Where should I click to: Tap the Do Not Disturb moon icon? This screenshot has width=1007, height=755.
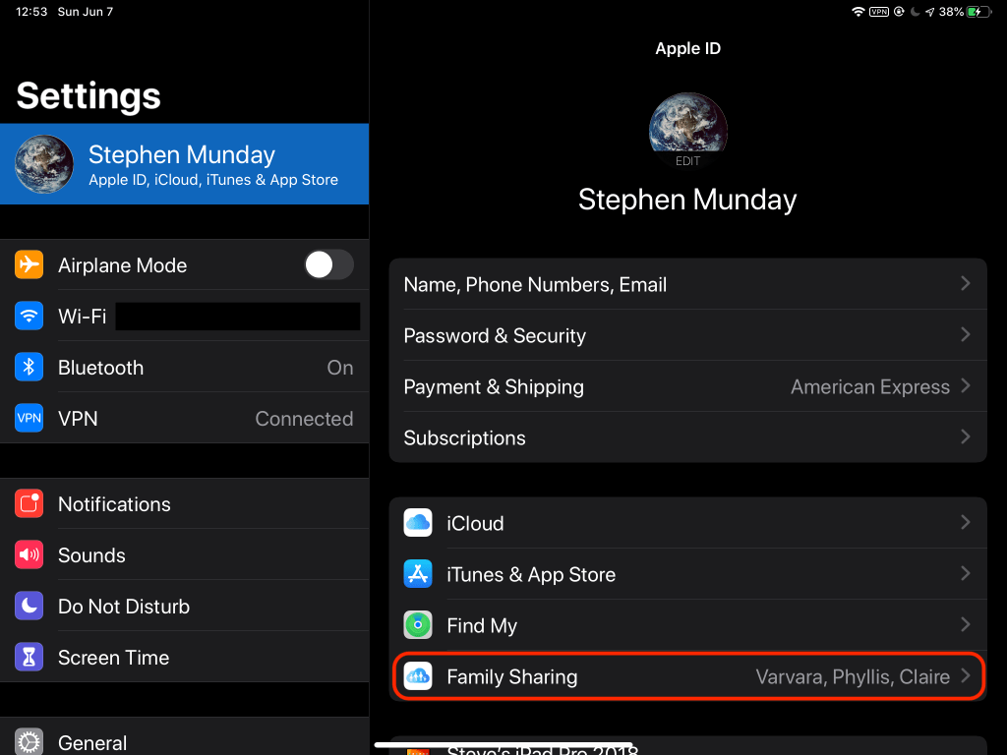point(30,607)
